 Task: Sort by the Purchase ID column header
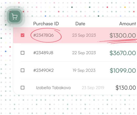click(x=46, y=24)
